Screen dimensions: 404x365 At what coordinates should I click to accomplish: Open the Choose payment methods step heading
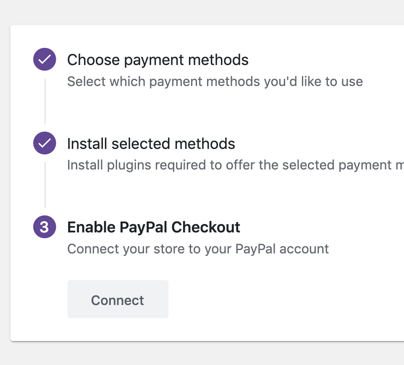click(x=157, y=60)
